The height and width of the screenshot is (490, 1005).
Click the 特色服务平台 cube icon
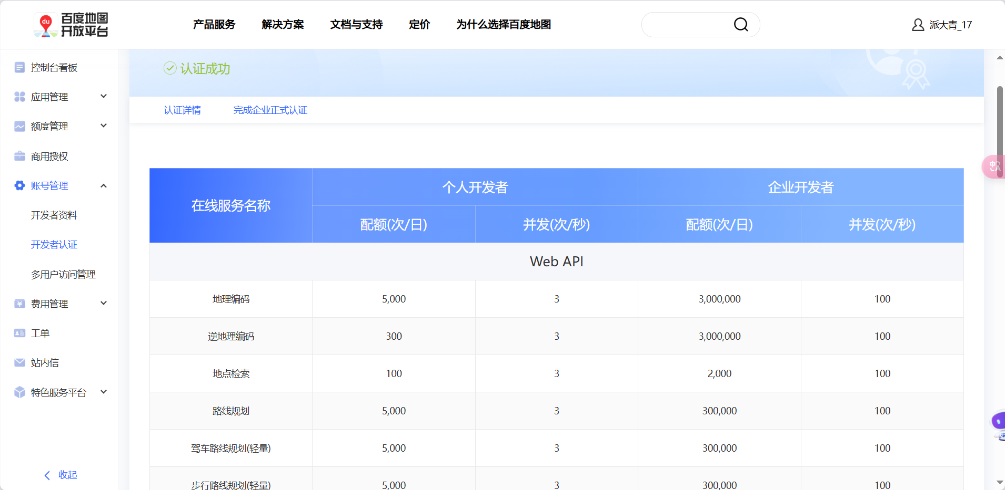(x=19, y=392)
